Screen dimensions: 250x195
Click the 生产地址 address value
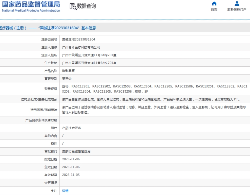pyautogui.click(x=89, y=63)
